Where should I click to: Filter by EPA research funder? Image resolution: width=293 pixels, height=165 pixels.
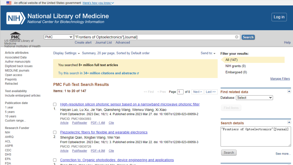(8, 159)
